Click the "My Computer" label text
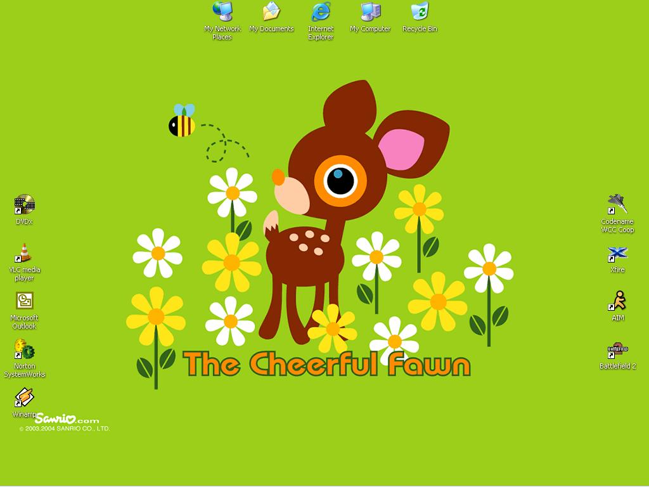 pos(370,29)
